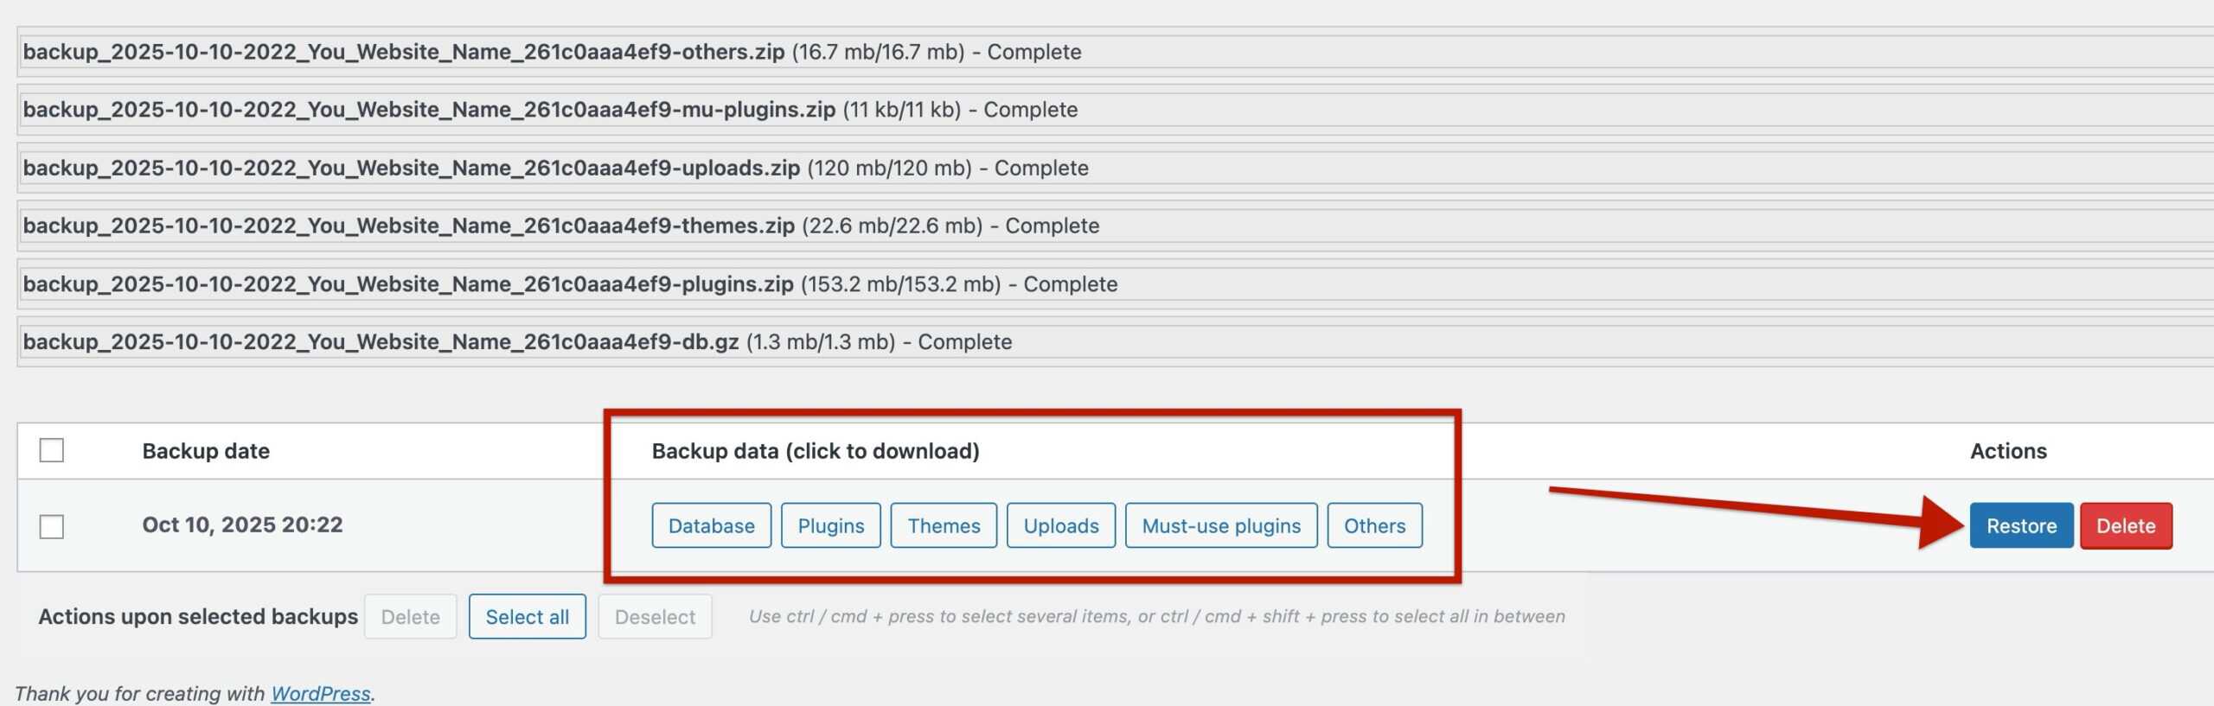Download the Database backup data

coord(711,525)
